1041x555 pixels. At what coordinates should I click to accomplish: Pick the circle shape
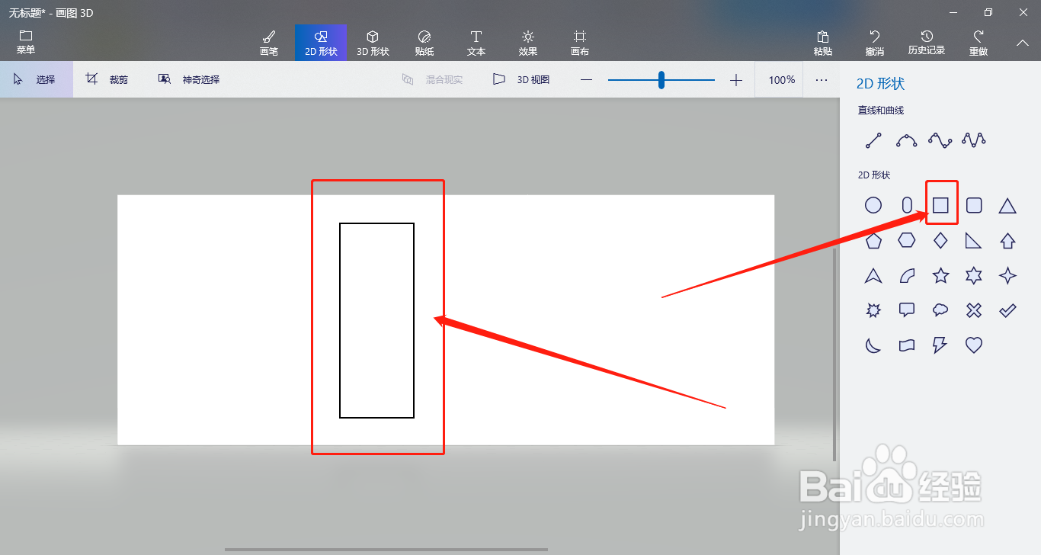[x=873, y=205]
